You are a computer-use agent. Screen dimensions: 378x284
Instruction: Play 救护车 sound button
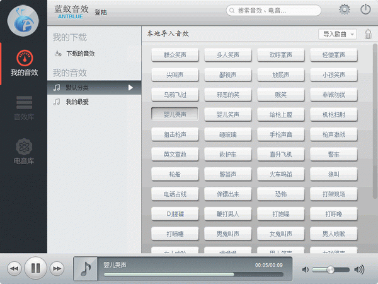pos(228,154)
